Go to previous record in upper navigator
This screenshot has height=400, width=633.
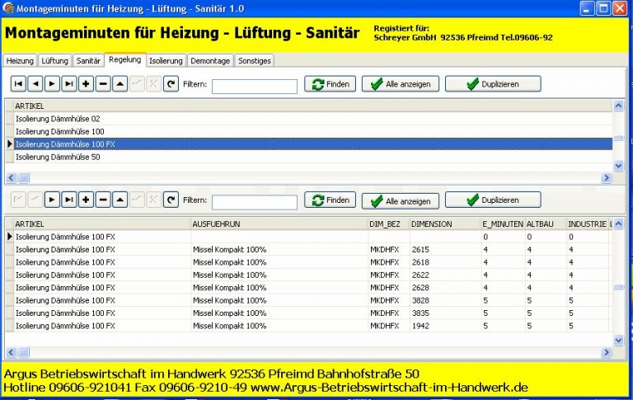pyautogui.click(x=35, y=84)
